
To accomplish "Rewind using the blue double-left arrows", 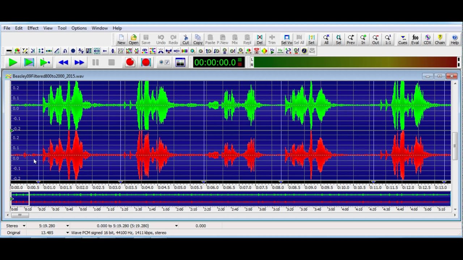I will pyautogui.click(x=63, y=62).
